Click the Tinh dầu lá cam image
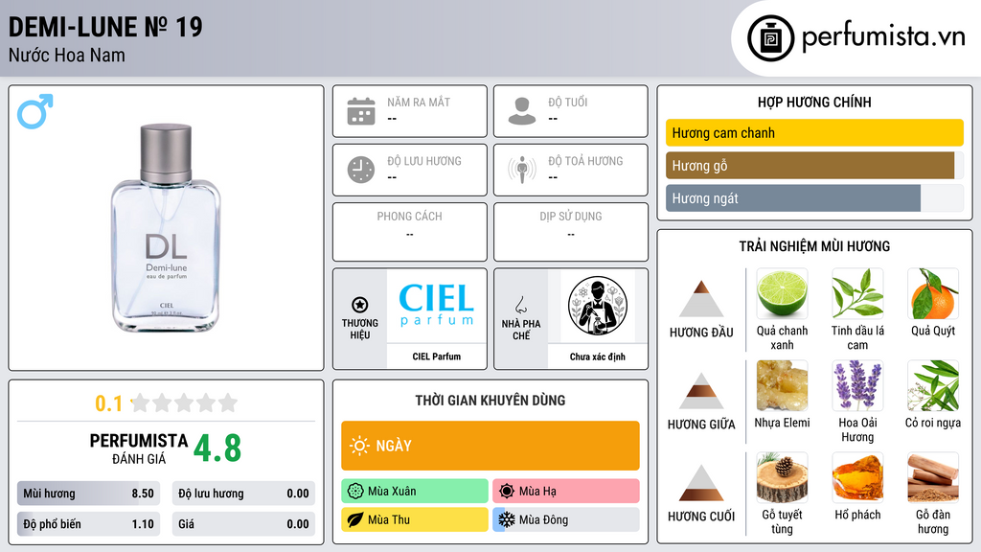The height and width of the screenshot is (552, 981). 857,293
